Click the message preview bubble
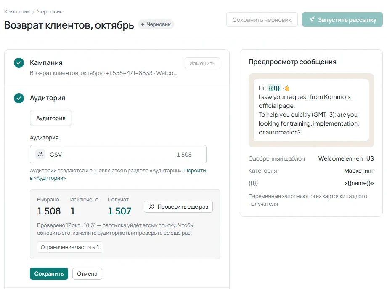 coord(311,110)
